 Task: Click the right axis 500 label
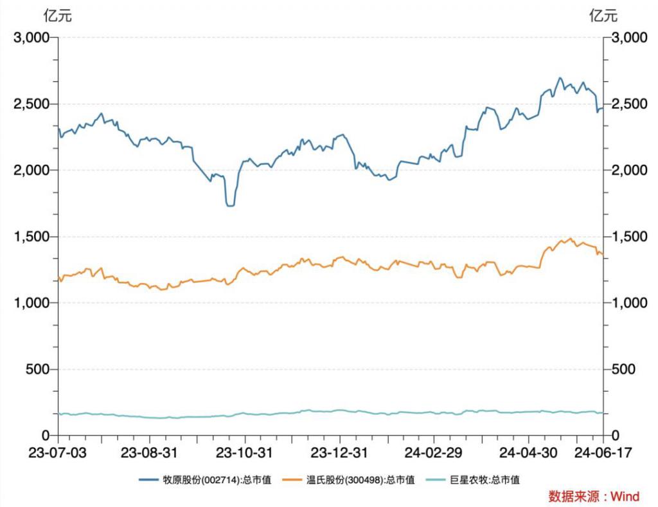623,369
